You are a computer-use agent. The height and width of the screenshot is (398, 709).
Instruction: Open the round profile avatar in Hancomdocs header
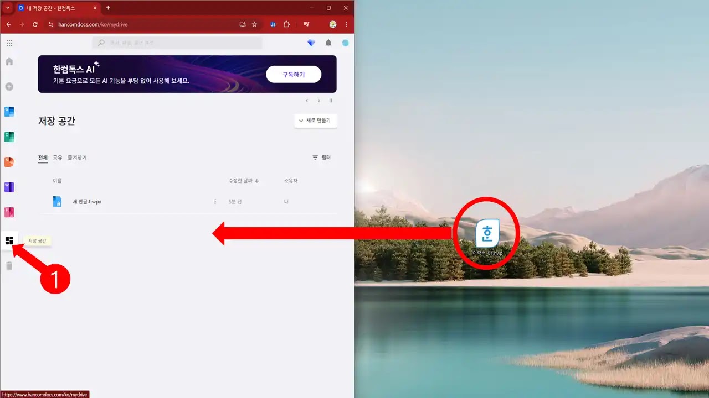pos(345,43)
